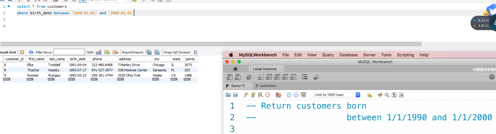The image size is (496, 134).
Task: Create a new SQL tab icon
Action: coord(230,77)
